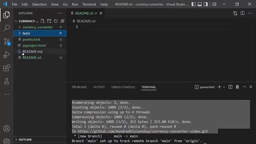Customize layout from title bar

pos(214,4)
